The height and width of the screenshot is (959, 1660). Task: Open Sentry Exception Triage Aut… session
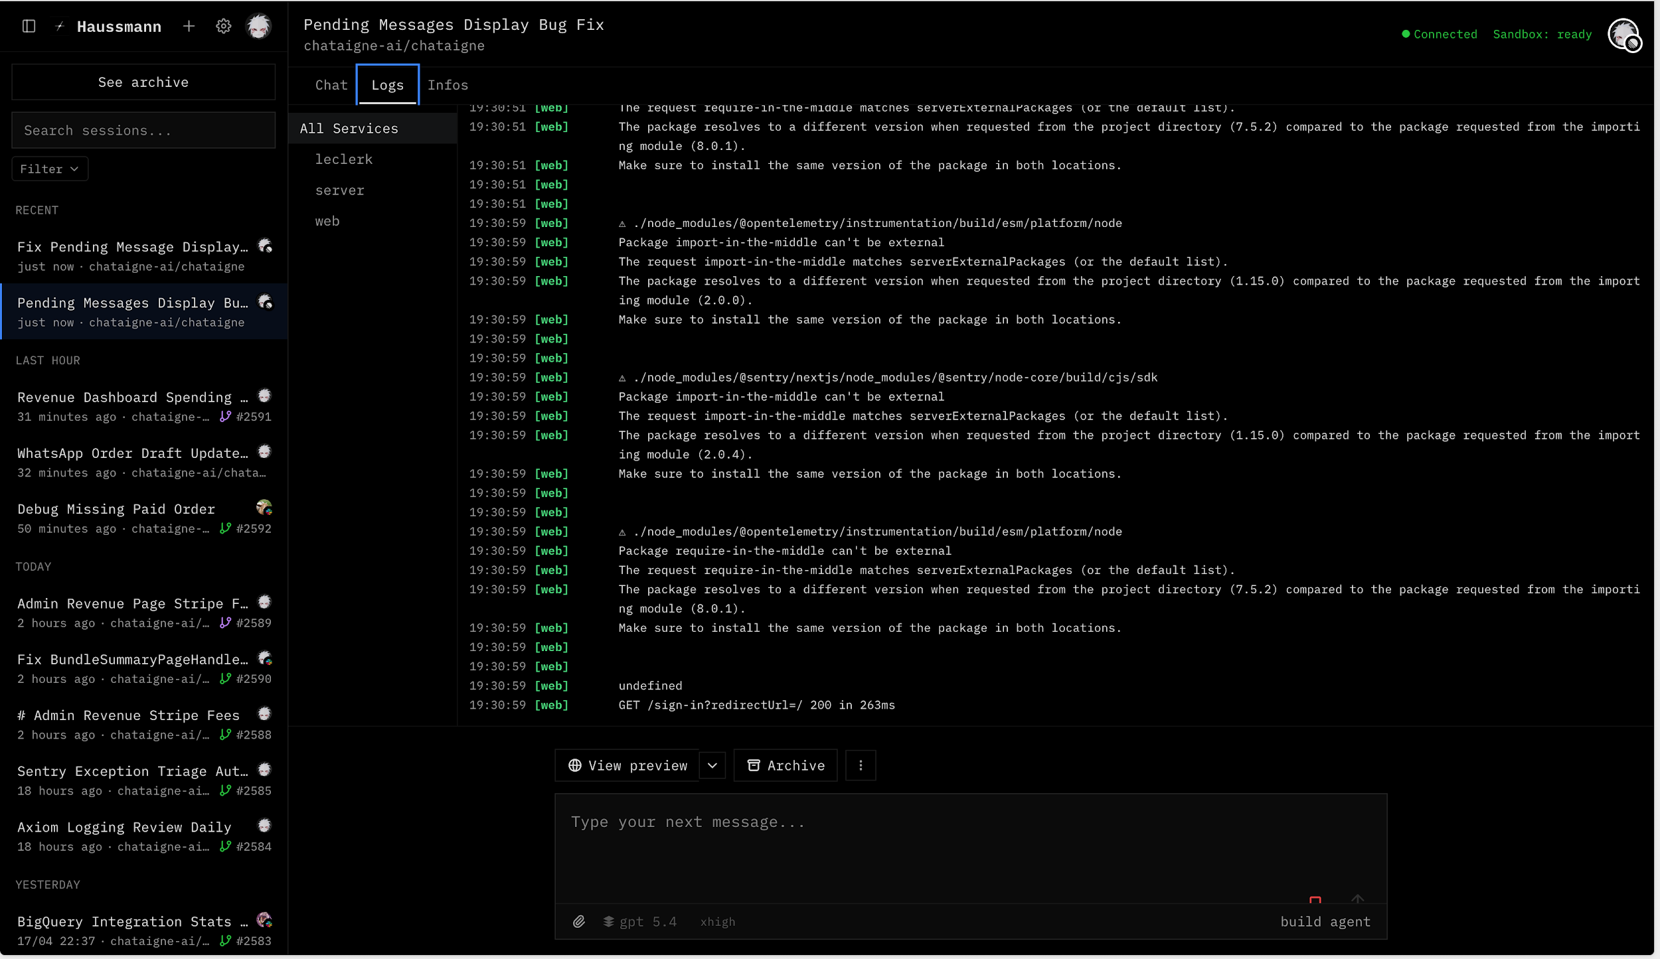[144, 780]
